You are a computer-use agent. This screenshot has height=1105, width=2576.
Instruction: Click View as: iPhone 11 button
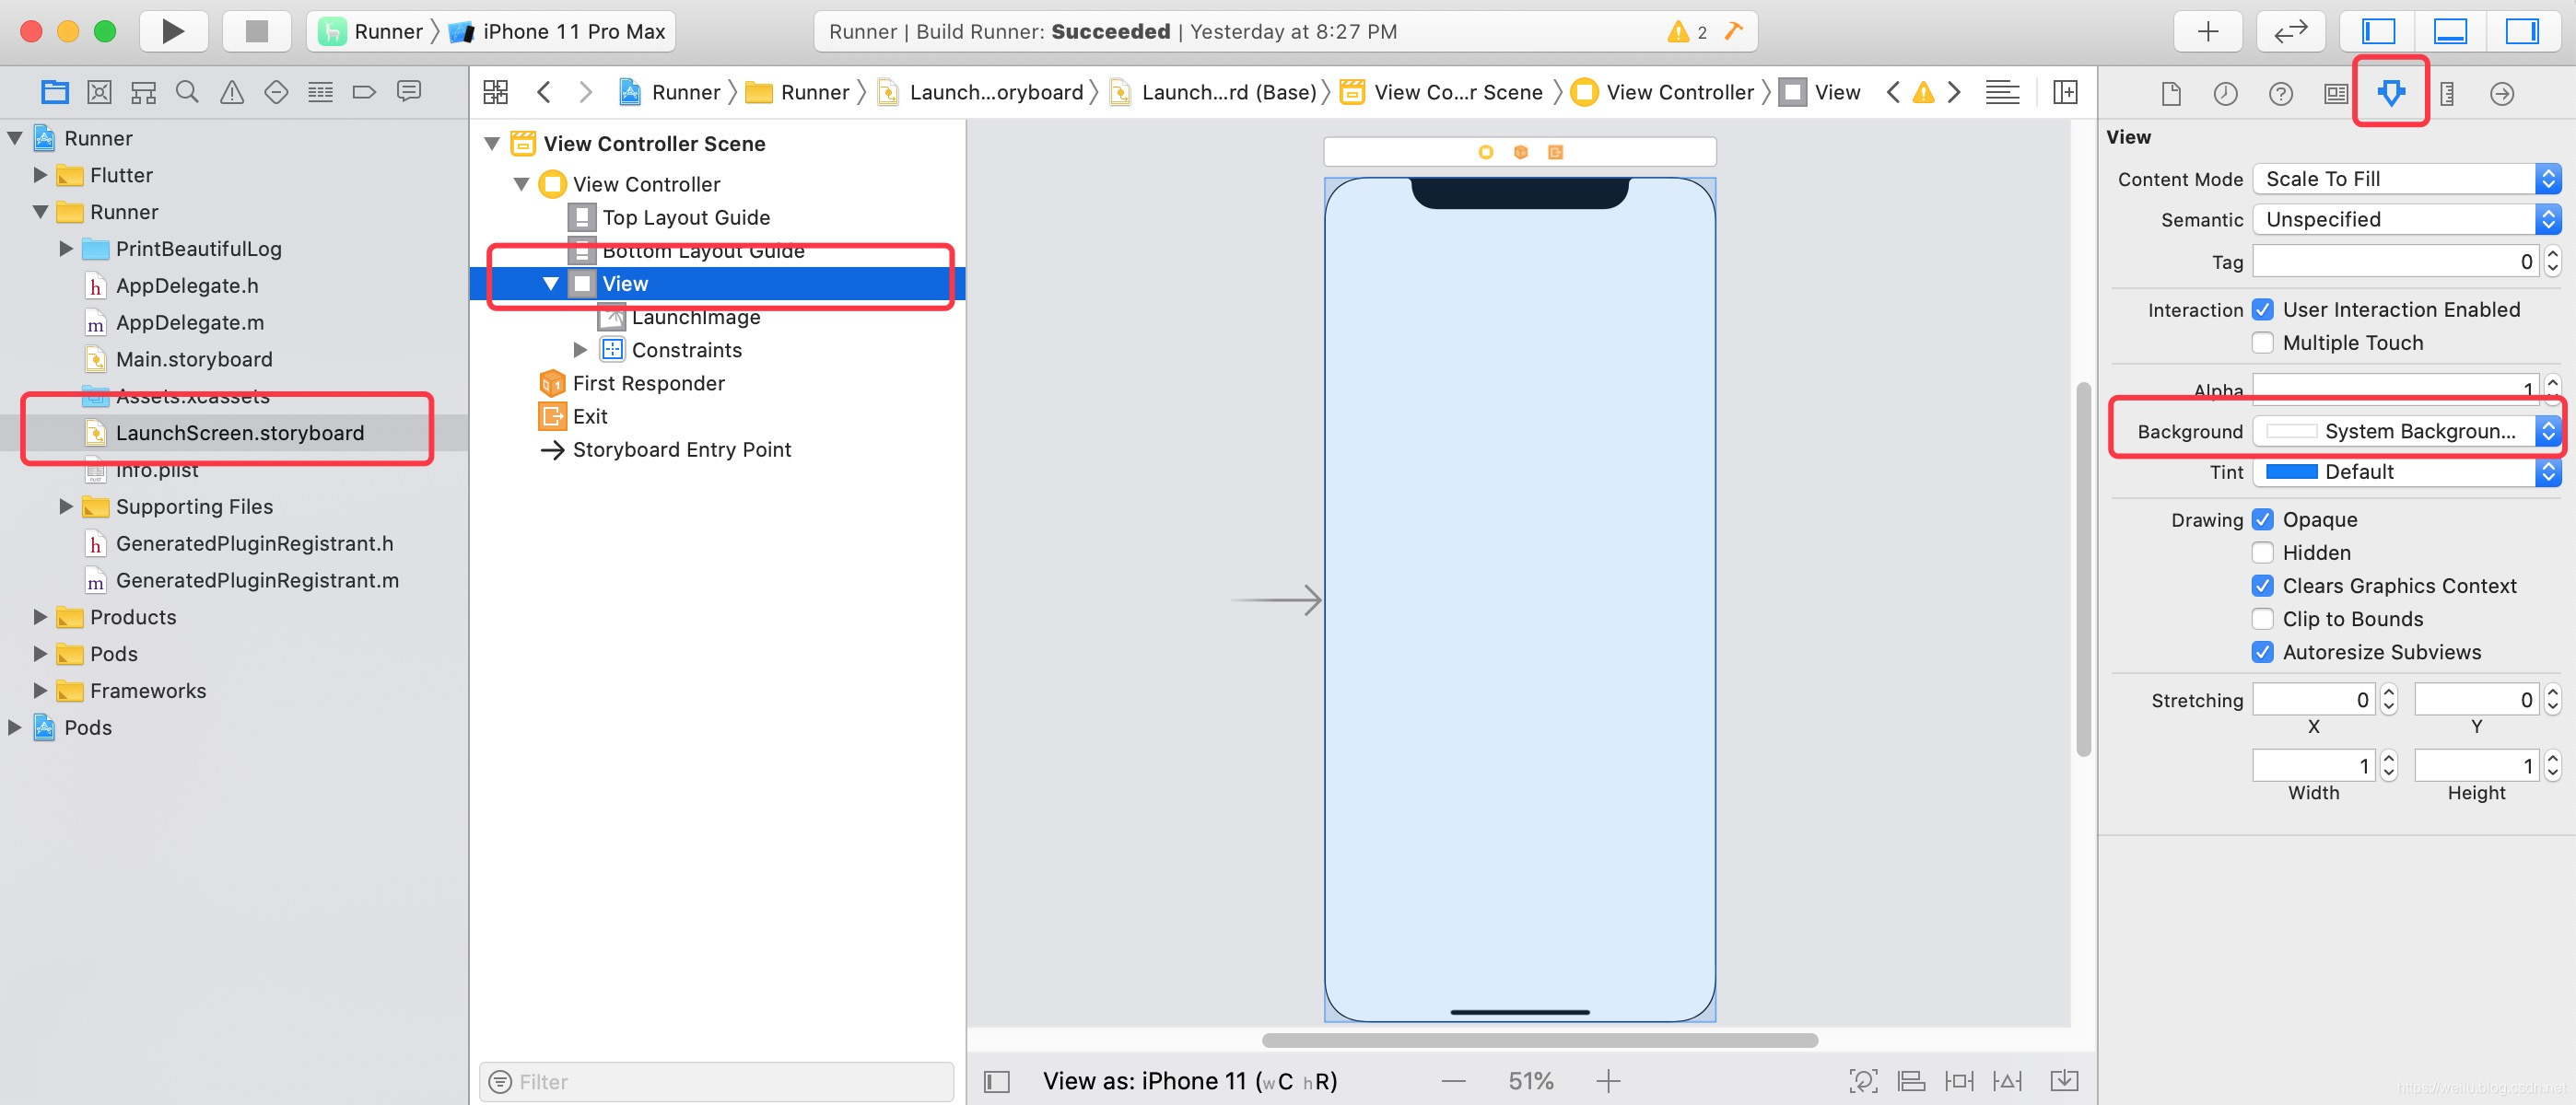click(x=1189, y=1080)
